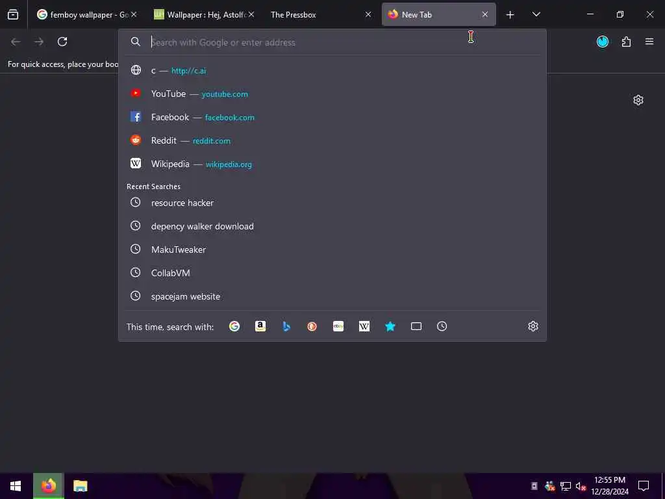Search history using the clock icon
This screenshot has height=499, width=665.
pyautogui.click(x=442, y=326)
